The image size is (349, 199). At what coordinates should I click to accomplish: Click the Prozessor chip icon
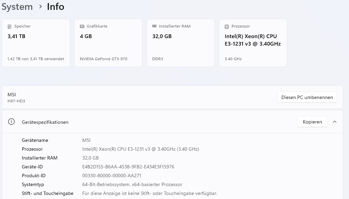(227, 26)
